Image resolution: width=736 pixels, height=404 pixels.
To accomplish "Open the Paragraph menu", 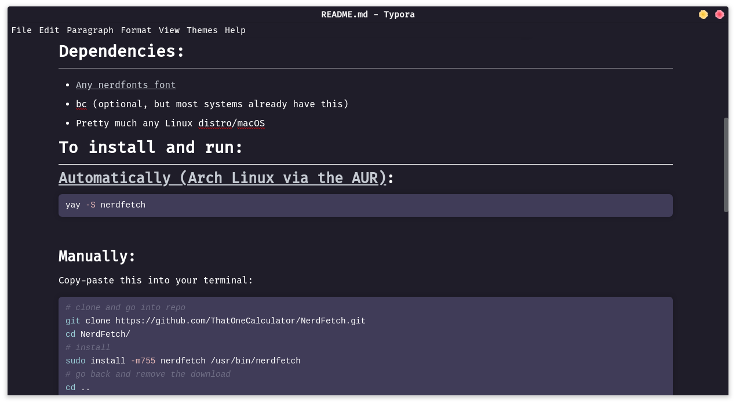I will coord(90,30).
